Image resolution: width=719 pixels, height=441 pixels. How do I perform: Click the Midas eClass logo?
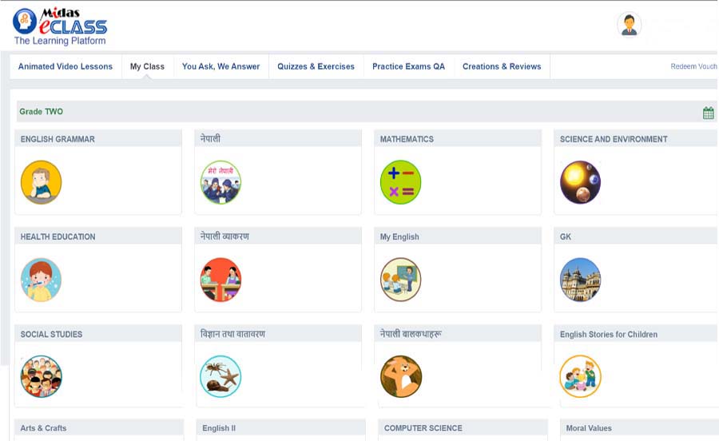click(60, 26)
